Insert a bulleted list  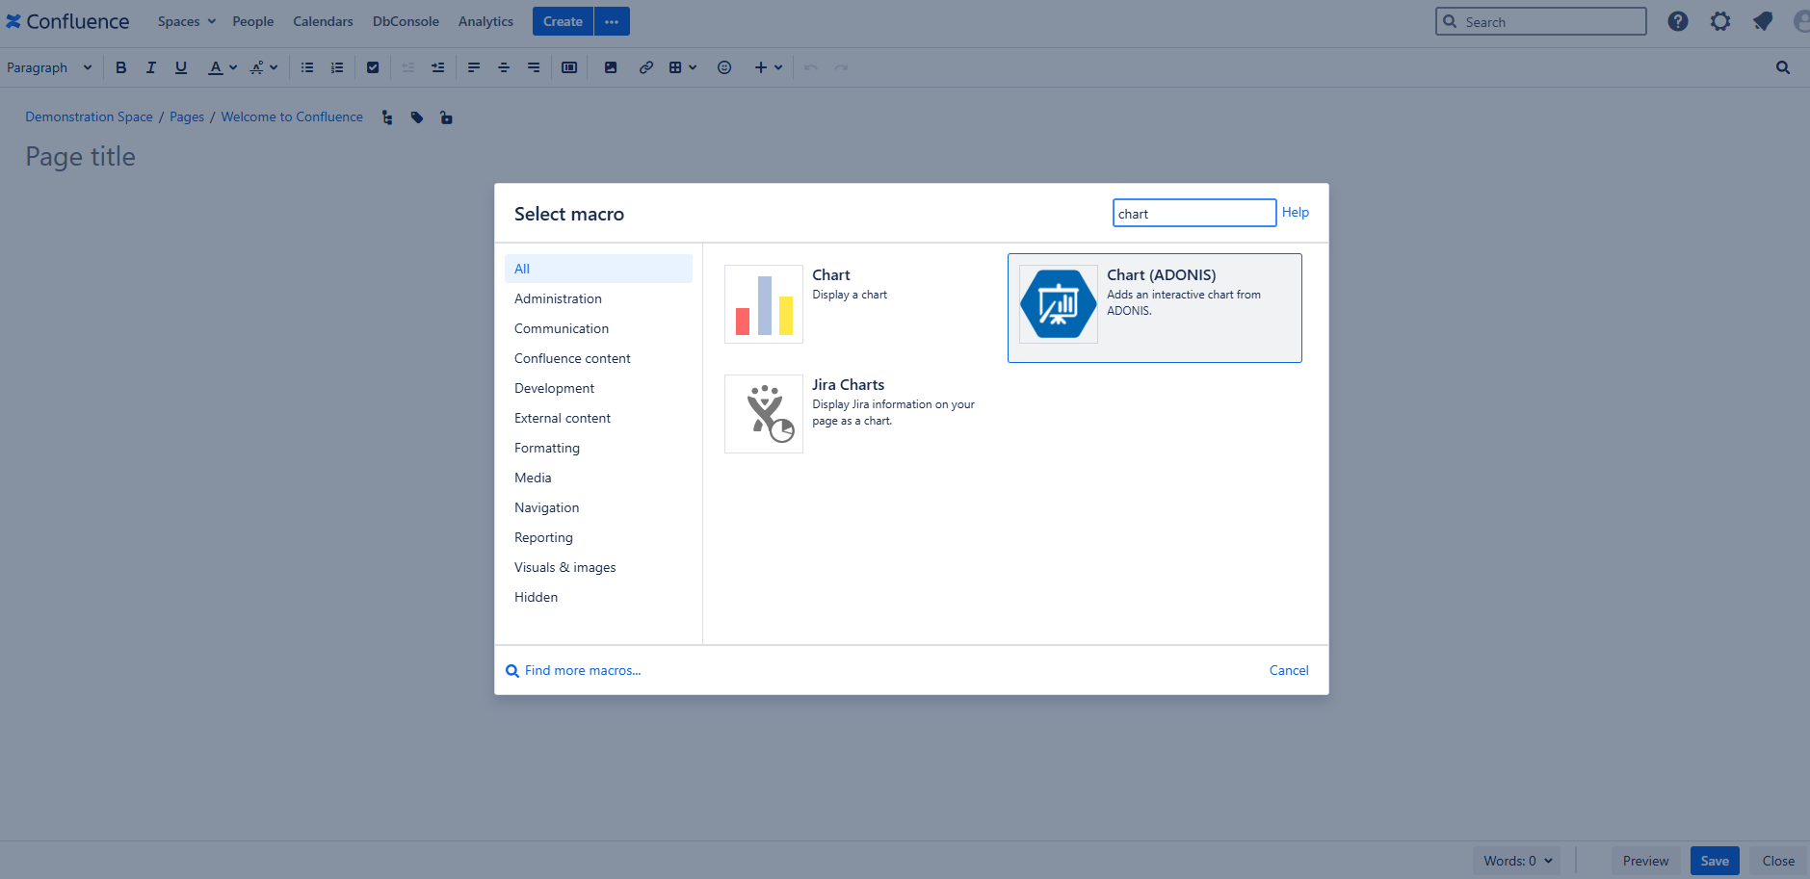[306, 67]
